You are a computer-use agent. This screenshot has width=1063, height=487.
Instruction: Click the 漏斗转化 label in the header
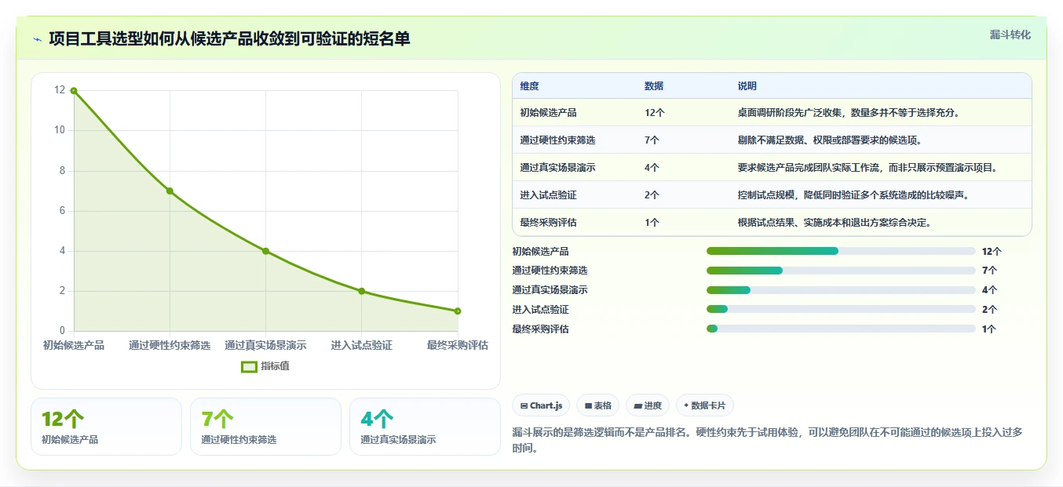(1010, 35)
